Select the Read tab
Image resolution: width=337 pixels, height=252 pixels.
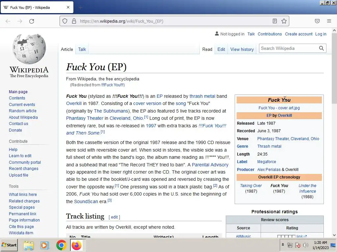[207, 49]
